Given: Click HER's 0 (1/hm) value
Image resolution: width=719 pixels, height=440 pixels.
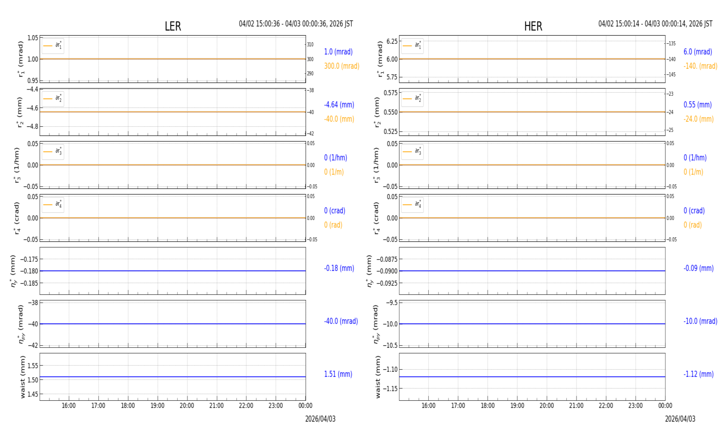Looking at the screenshot, I should tap(695, 158).
